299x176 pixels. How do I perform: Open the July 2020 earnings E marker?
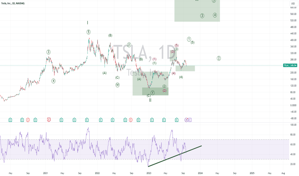pyautogui.click(x=22, y=120)
